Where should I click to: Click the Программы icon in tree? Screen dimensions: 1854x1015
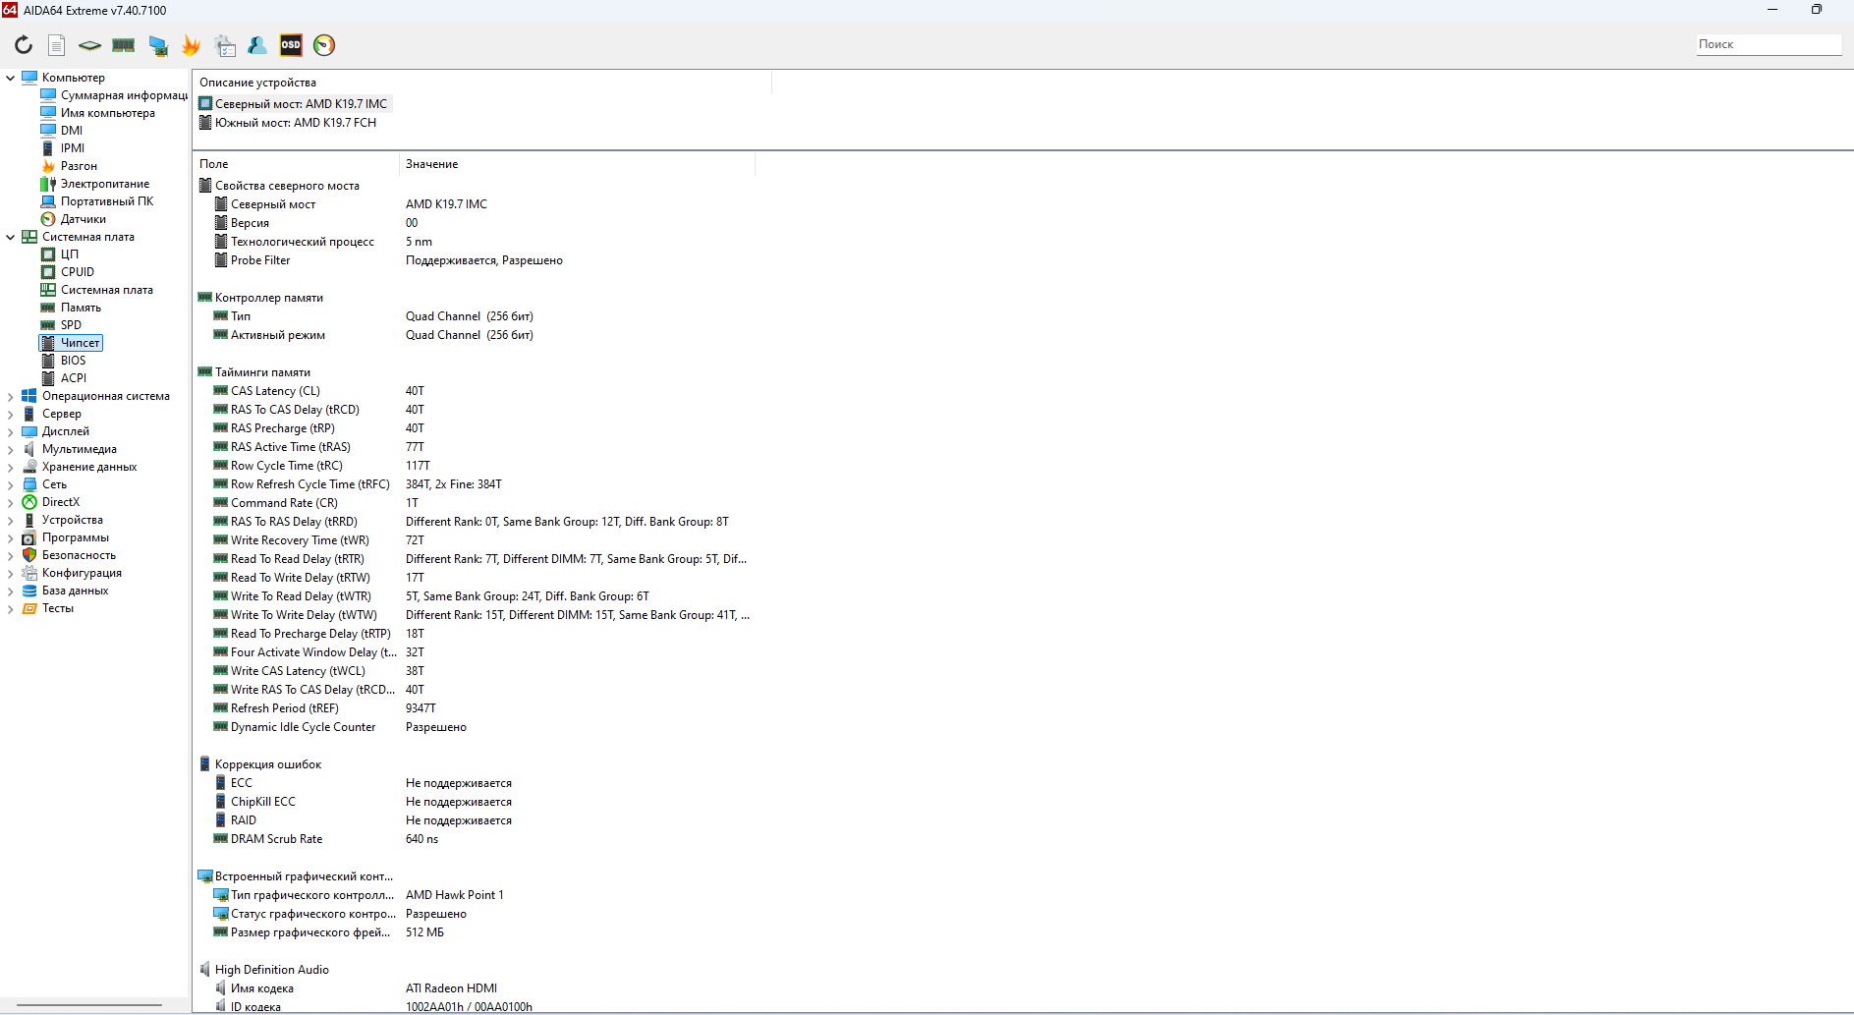29,537
